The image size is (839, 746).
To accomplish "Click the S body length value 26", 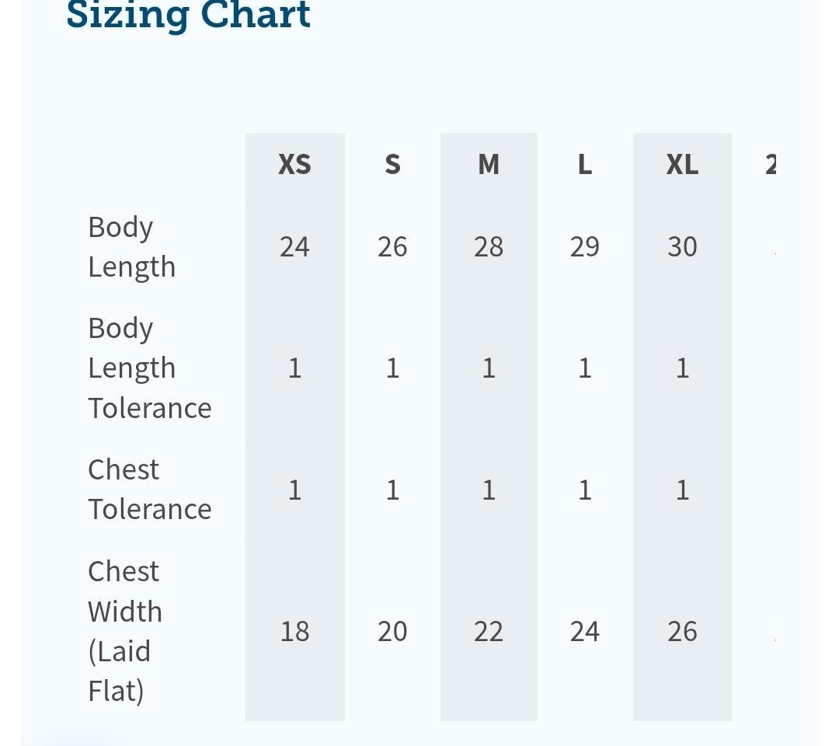I will (x=392, y=246).
